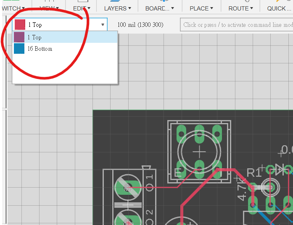Open the EDIT toolbar menu
293x225 pixels.
point(81,8)
